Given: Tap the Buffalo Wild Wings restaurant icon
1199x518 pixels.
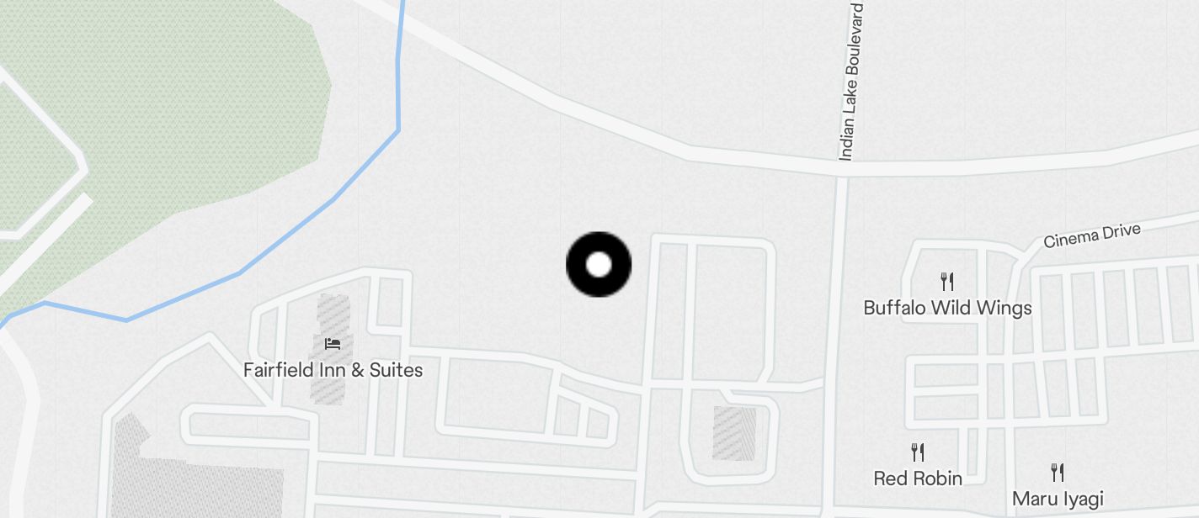Looking at the screenshot, I should tap(947, 281).
